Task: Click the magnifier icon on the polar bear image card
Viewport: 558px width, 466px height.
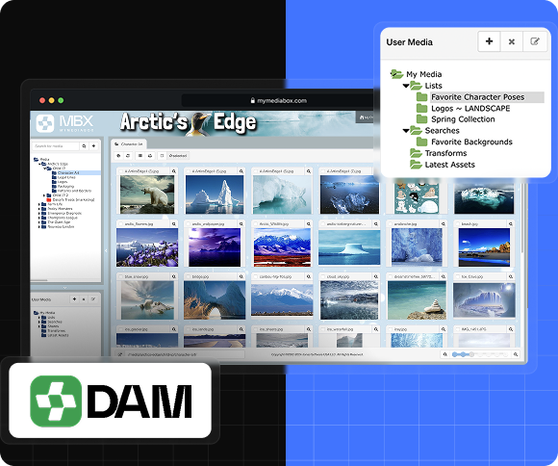Action: pos(174,171)
